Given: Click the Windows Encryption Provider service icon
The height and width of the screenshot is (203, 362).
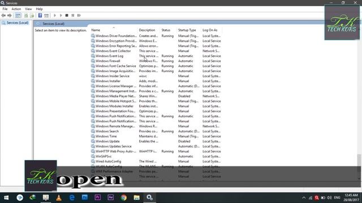Looking at the screenshot, I should pos(93,41).
